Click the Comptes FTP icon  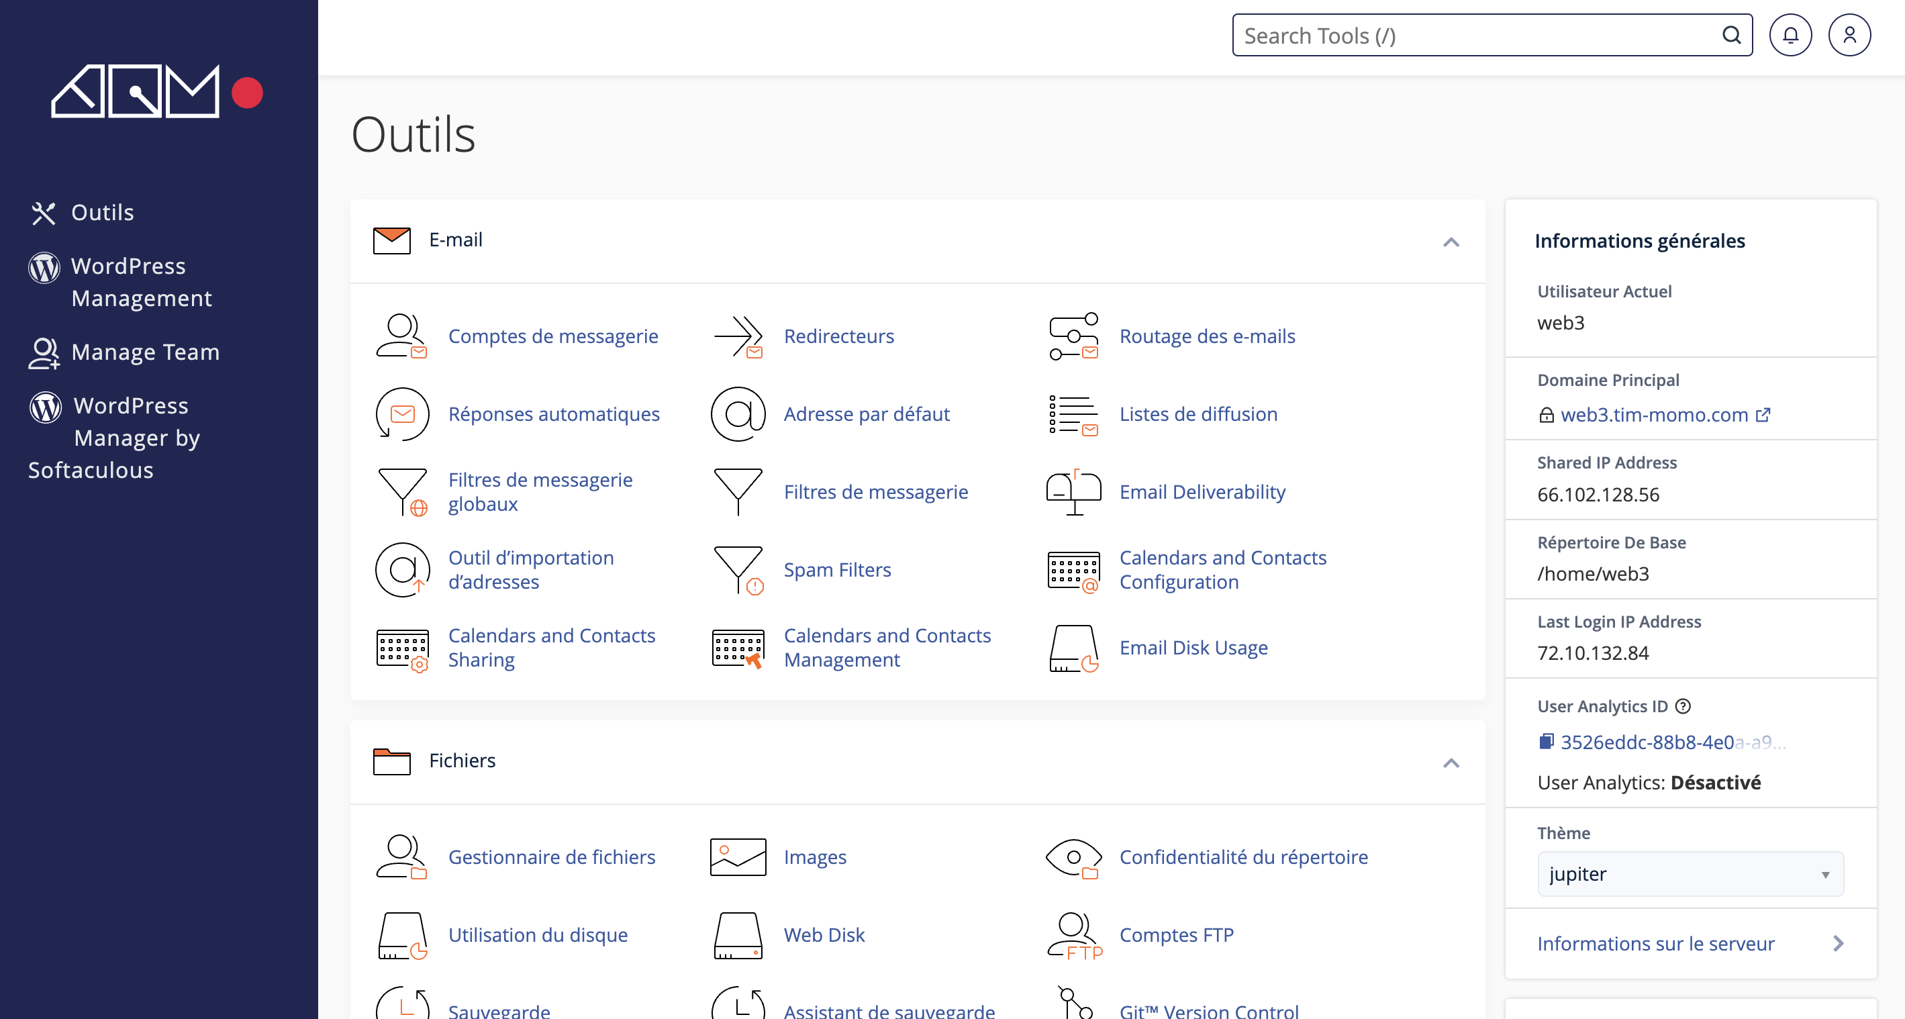[1073, 936]
